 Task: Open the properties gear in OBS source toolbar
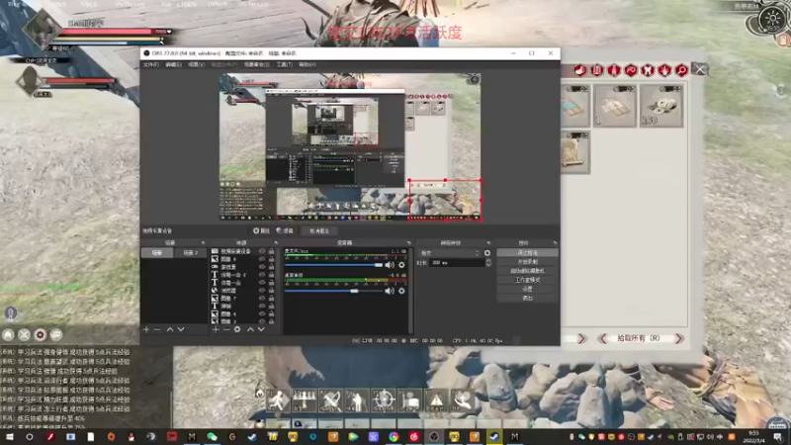coord(261,230)
